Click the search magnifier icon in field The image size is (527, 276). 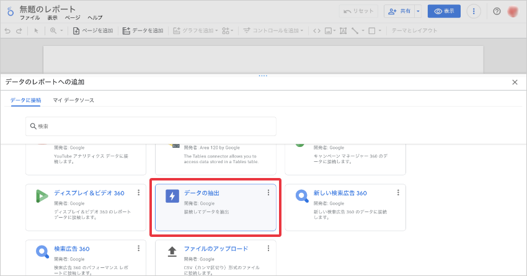(33, 127)
